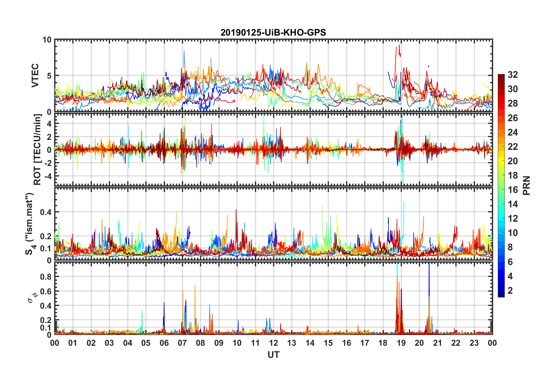The height and width of the screenshot is (371, 547).
Task: Click S4 axis tick label 0.2
Action: 46,236
